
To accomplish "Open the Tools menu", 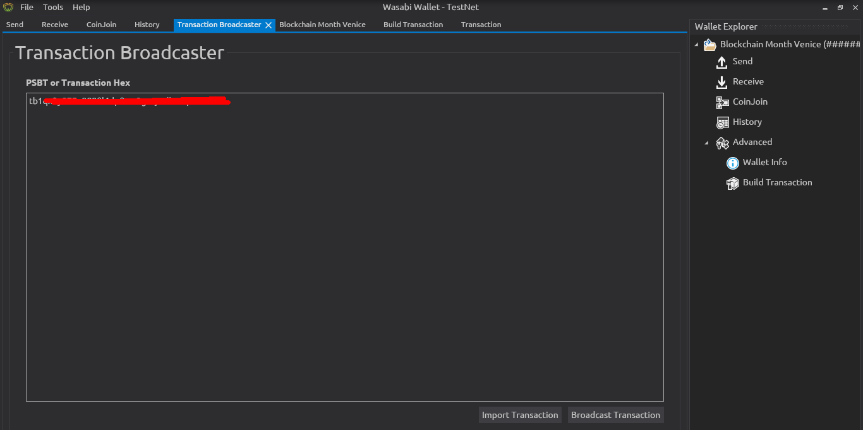I will [53, 8].
